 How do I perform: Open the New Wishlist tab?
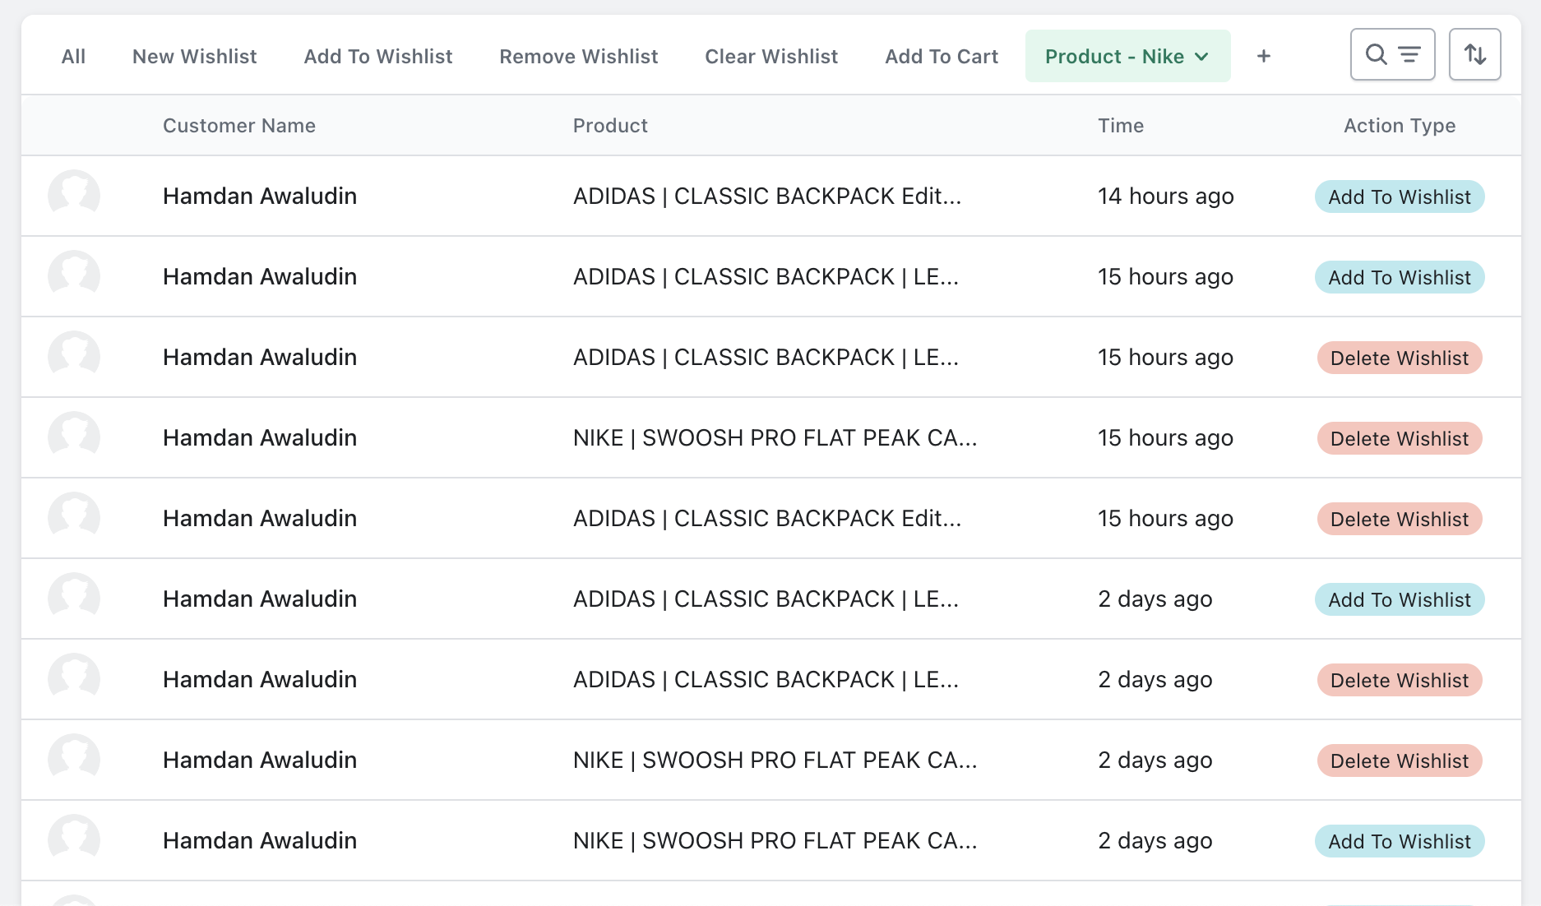(194, 57)
